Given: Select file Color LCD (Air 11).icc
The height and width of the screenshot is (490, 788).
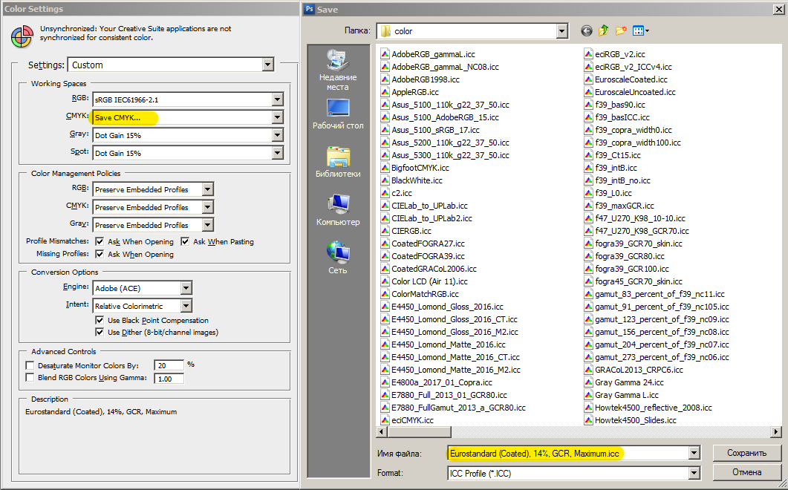Looking at the screenshot, I should click(x=430, y=281).
